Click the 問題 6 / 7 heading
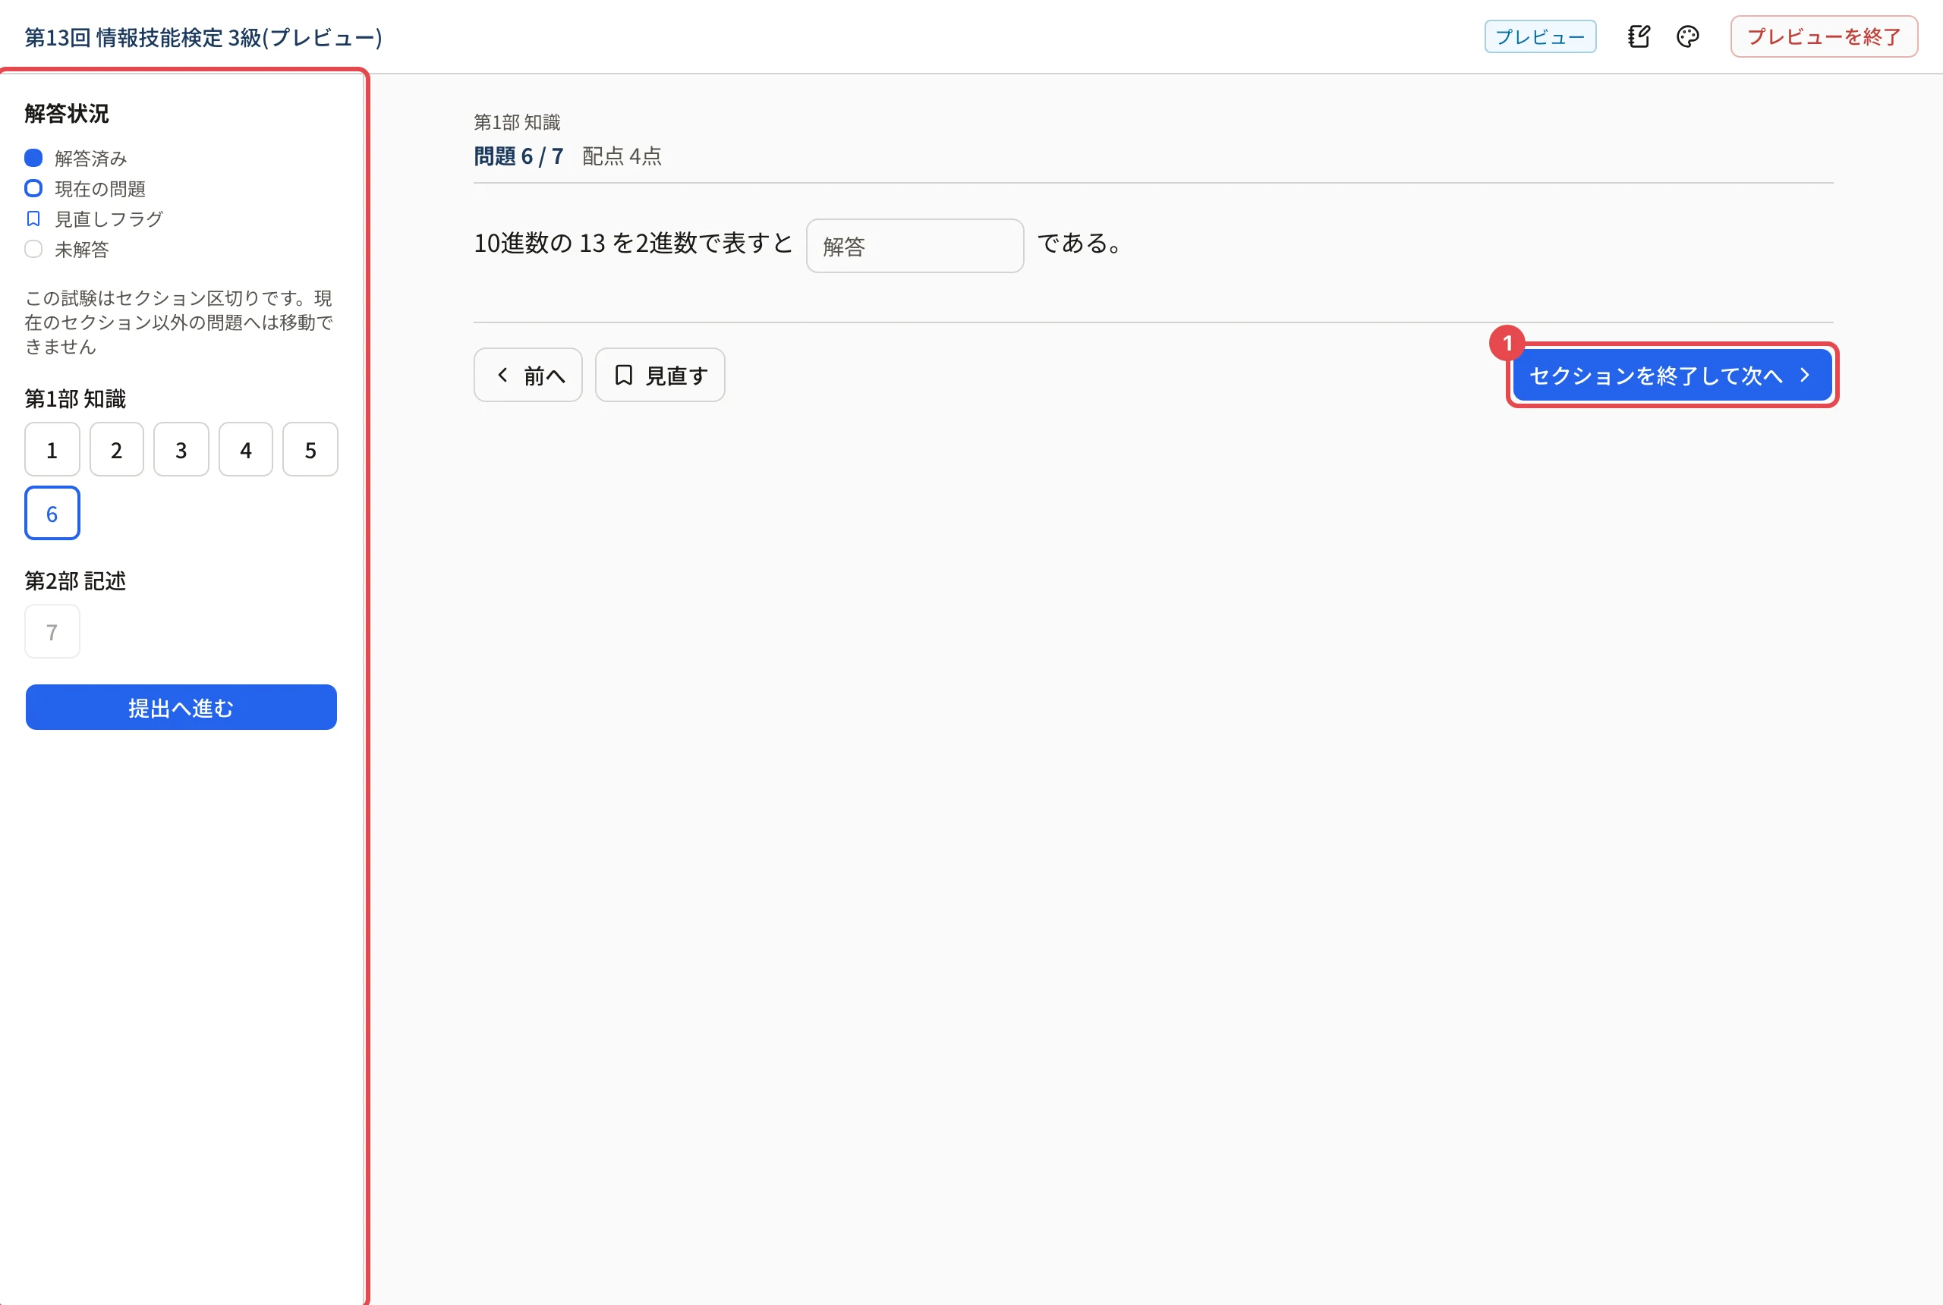This screenshot has width=1943, height=1305. 518,156
